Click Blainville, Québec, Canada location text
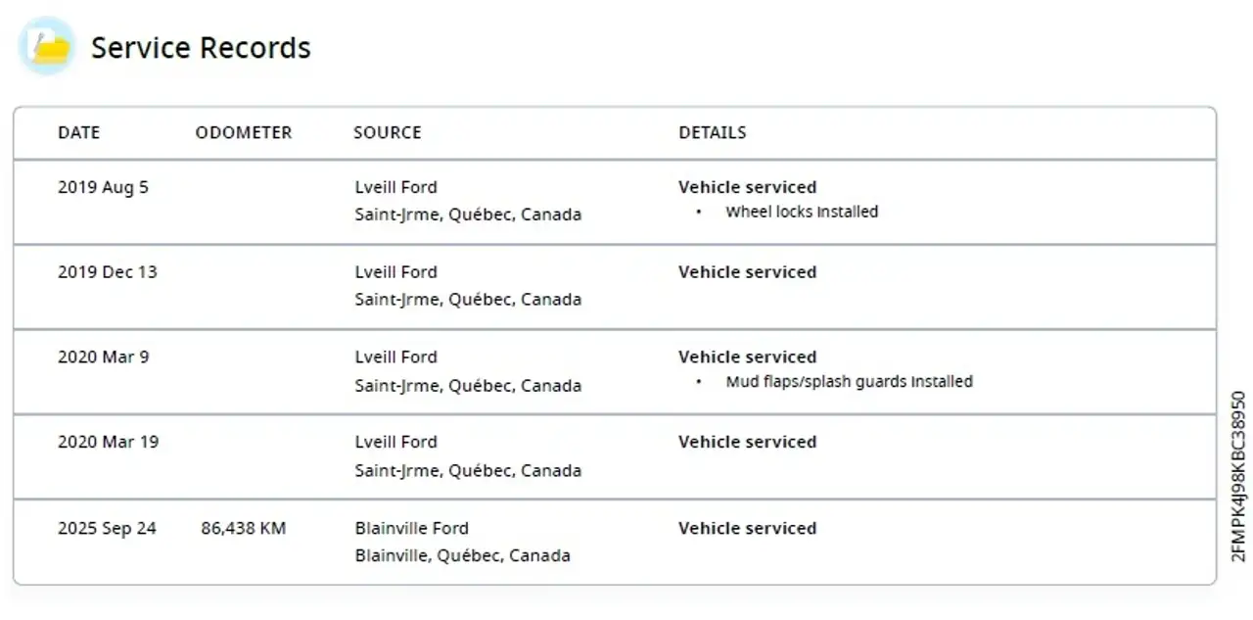Image resolution: width=1253 pixels, height=620 pixels. [x=462, y=555]
